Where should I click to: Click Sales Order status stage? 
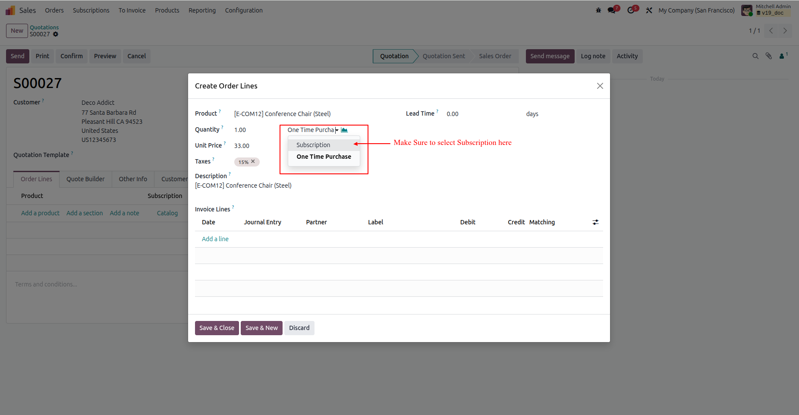(495, 56)
